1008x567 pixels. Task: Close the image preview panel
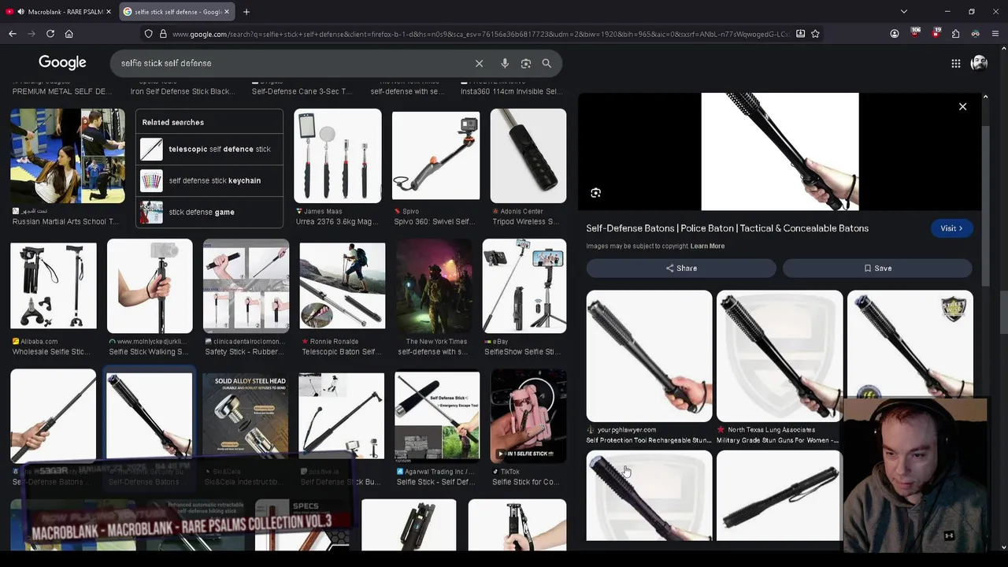(962, 106)
